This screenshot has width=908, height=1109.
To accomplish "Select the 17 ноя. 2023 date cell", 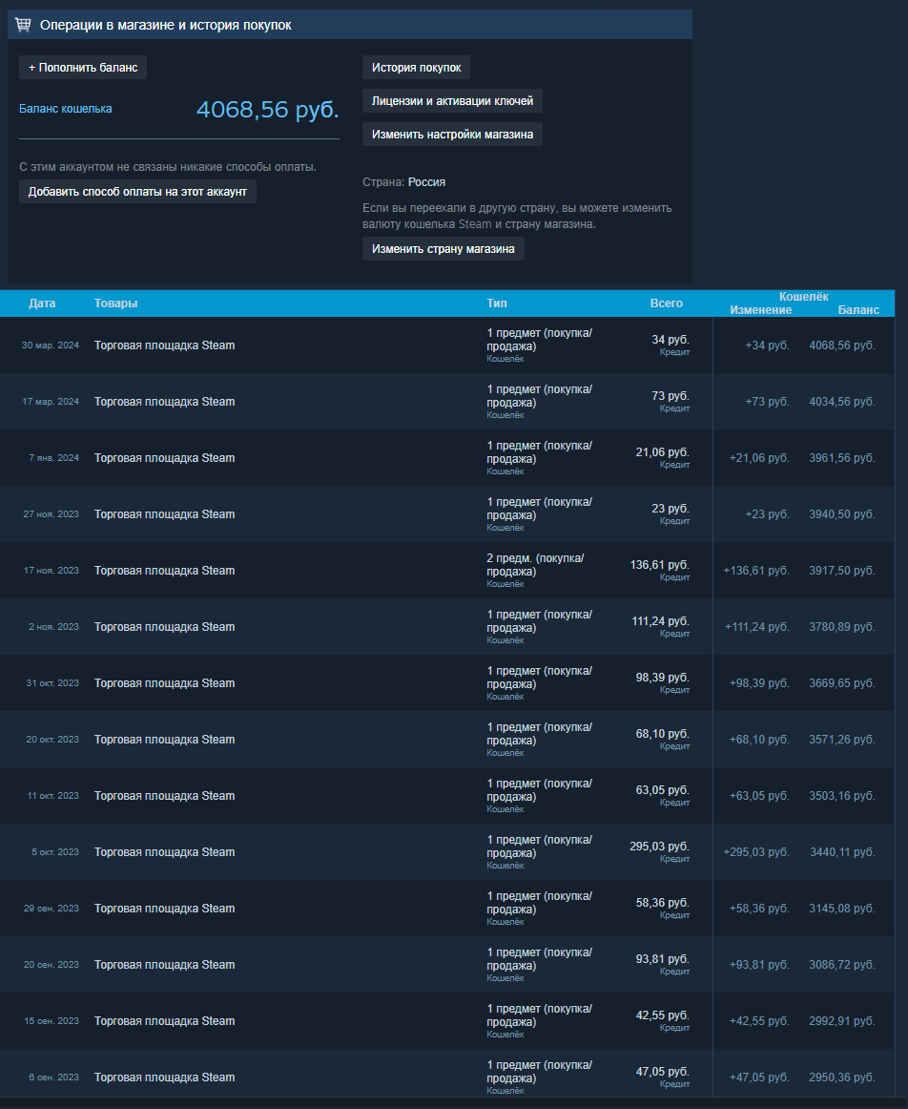I will 51,571.
